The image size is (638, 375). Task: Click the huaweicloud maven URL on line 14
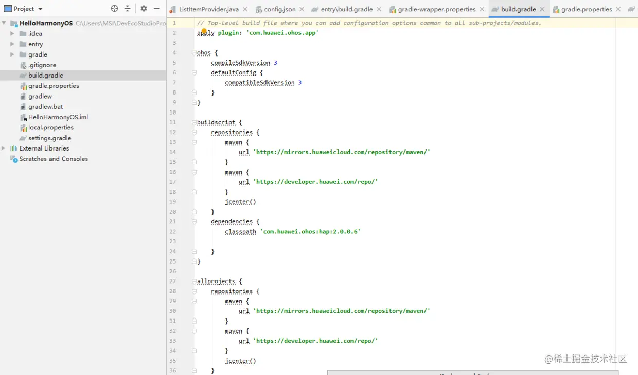point(342,152)
